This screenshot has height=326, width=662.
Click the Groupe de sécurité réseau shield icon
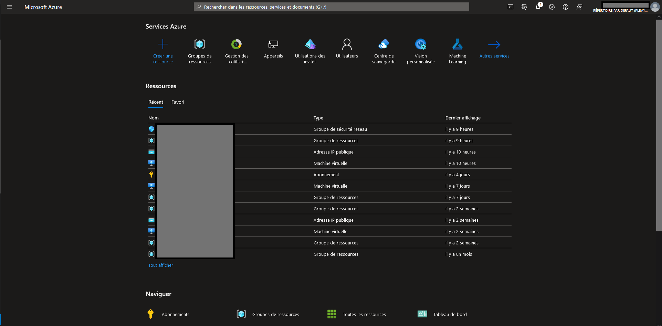click(151, 129)
